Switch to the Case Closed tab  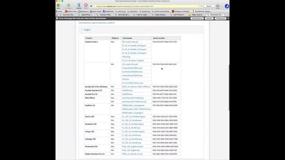[x=159, y=15]
